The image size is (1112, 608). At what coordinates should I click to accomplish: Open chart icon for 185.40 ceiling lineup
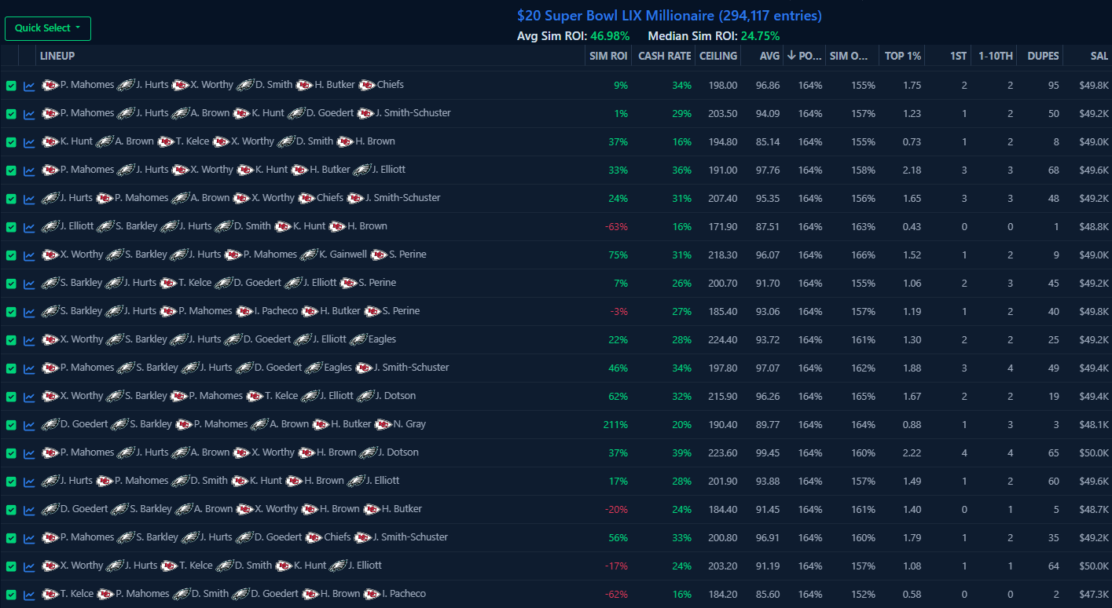(x=29, y=312)
